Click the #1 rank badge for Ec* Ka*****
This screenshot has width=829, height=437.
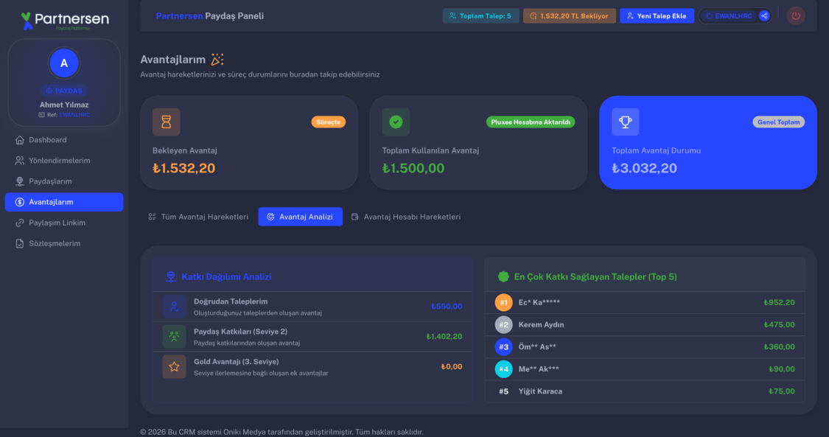pyautogui.click(x=503, y=303)
